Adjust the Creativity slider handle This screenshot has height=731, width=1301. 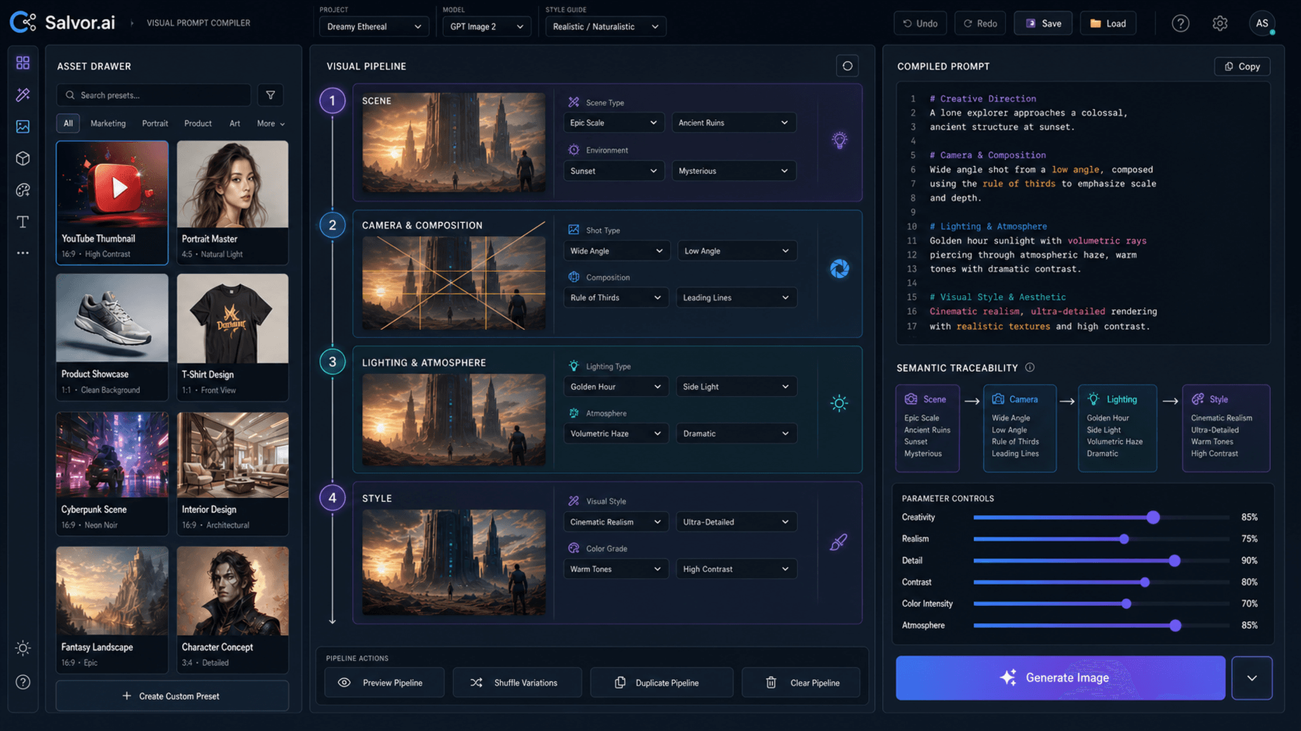(x=1153, y=517)
